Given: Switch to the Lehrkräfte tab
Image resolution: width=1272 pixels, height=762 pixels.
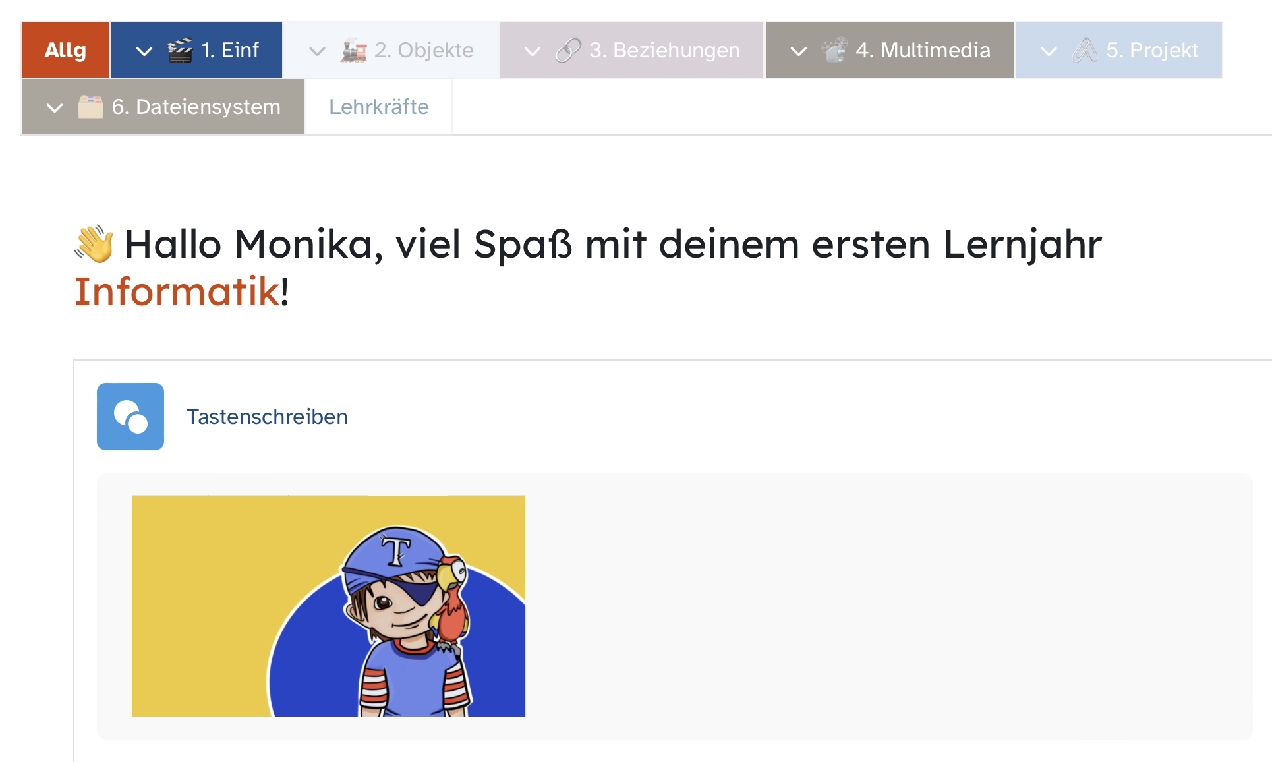Looking at the screenshot, I should point(379,107).
